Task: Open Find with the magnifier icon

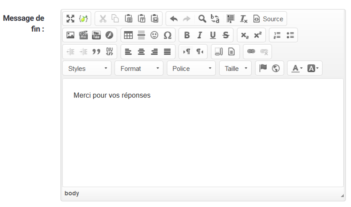Action: coord(202,19)
